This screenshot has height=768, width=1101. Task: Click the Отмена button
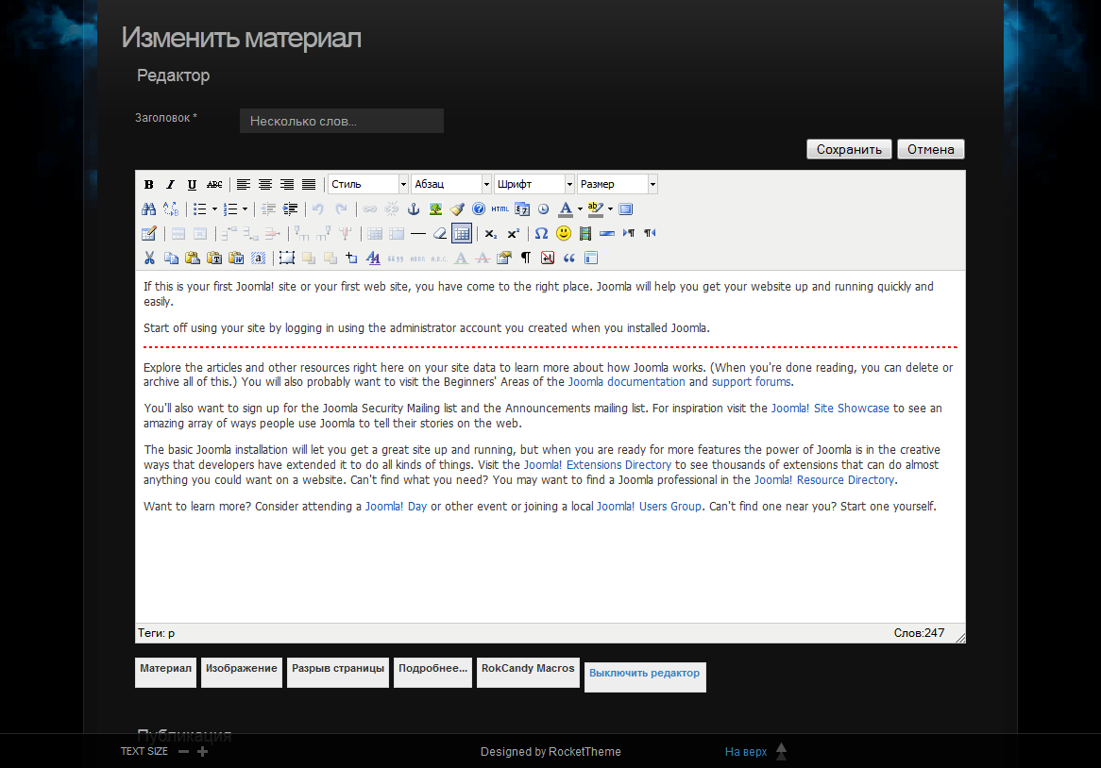click(x=930, y=149)
